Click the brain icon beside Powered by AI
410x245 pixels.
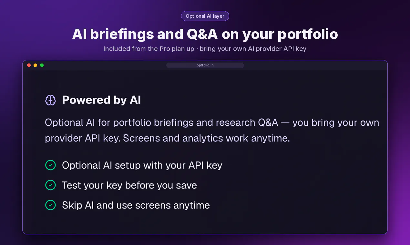(x=50, y=100)
